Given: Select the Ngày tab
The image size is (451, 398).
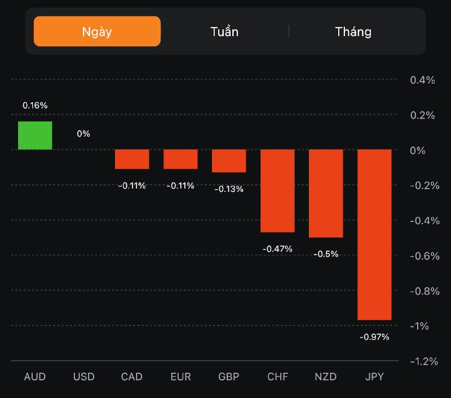Looking at the screenshot, I should [97, 31].
